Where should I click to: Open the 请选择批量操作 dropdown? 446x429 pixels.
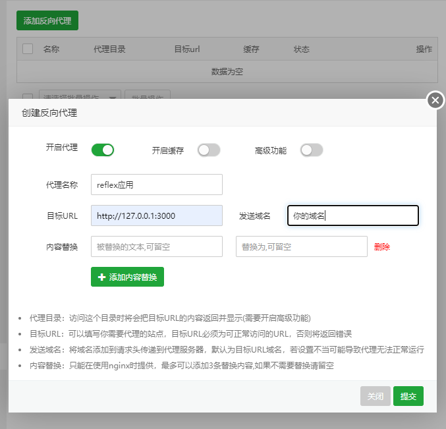coord(80,98)
